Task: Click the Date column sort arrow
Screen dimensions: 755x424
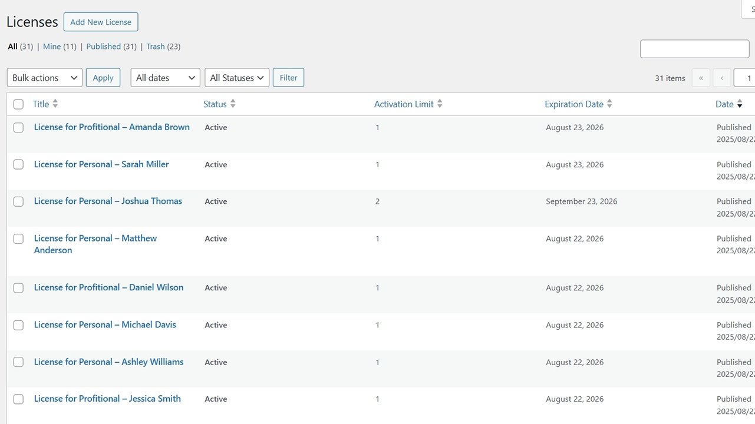Action: (x=740, y=104)
